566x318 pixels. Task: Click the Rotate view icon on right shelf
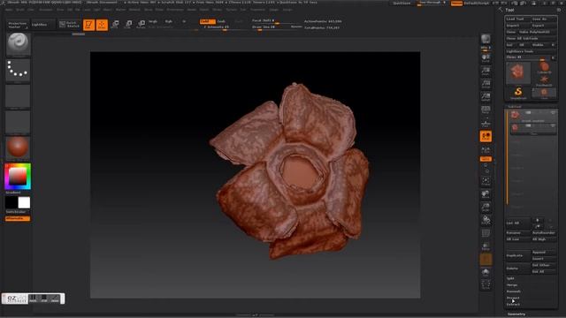(x=486, y=220)
